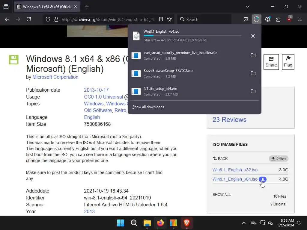The width and height of the screenshot is (307, 230).
Task: Cancel the Win8.1_English_x64.iso download
Action: (253, 36)
